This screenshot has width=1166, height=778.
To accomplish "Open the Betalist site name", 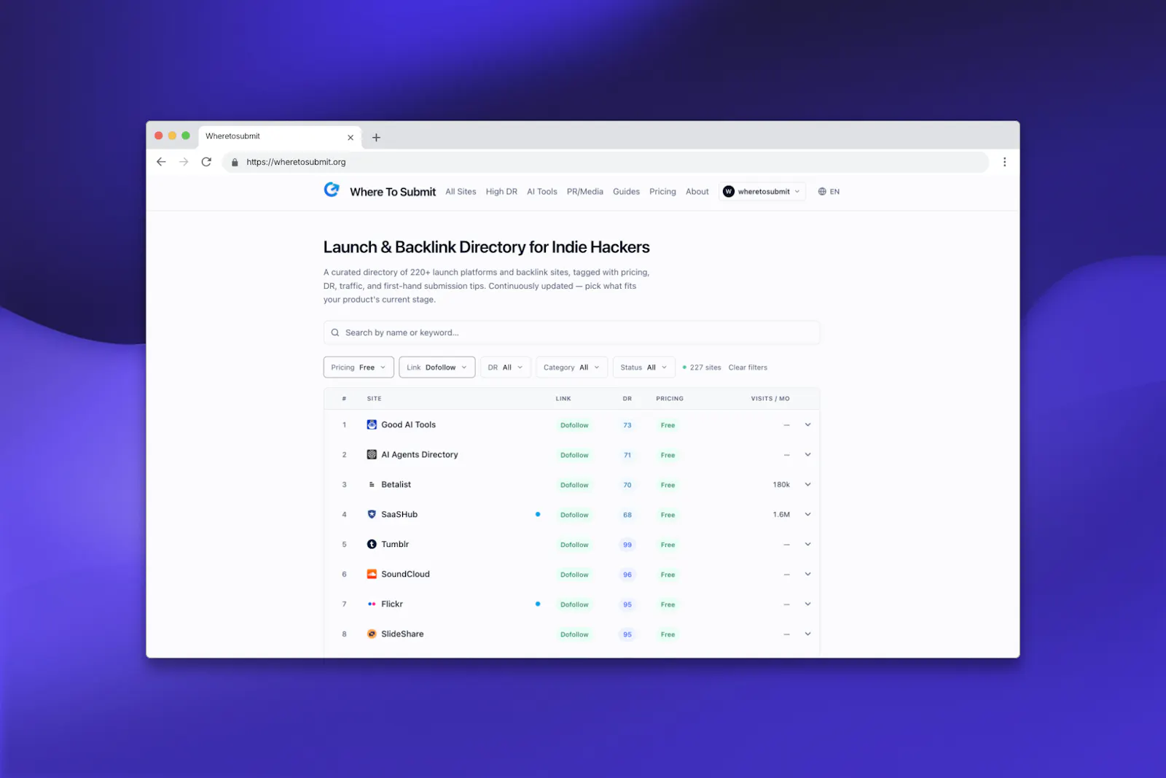I will [x=396, y=484].
